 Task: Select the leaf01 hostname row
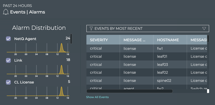pos(162,56)
